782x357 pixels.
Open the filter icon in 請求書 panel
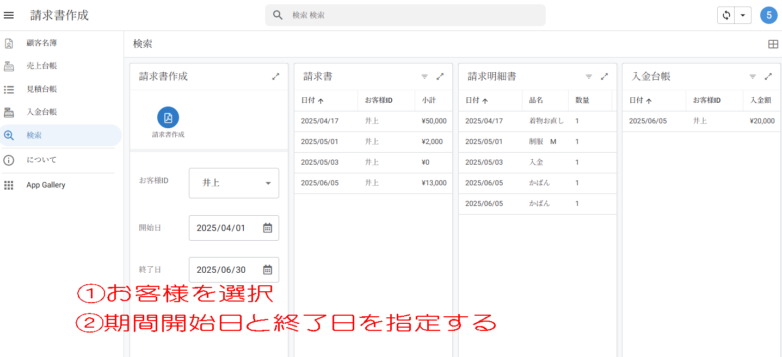coord(424,77)
